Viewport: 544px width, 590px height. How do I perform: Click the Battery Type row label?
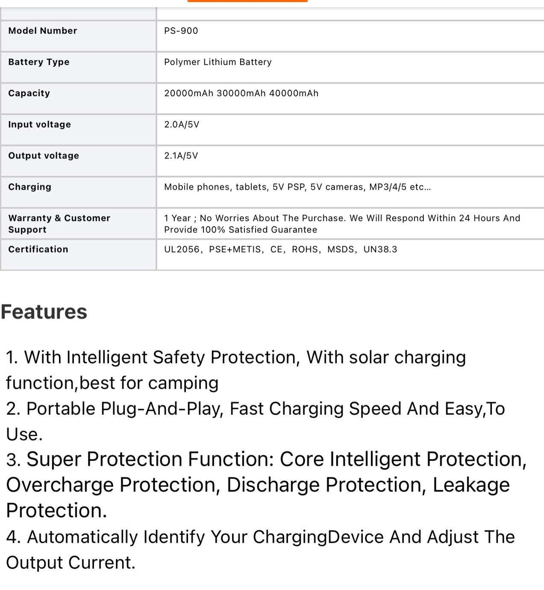pyautogui.click(x=39, y=62)
